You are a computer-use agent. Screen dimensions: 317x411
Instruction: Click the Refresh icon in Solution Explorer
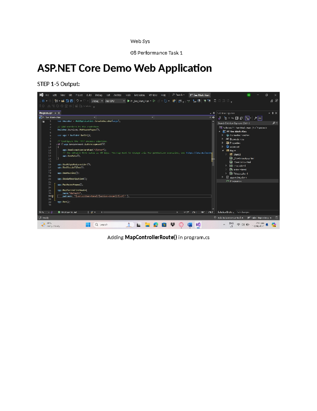click(x=226, y=118)
